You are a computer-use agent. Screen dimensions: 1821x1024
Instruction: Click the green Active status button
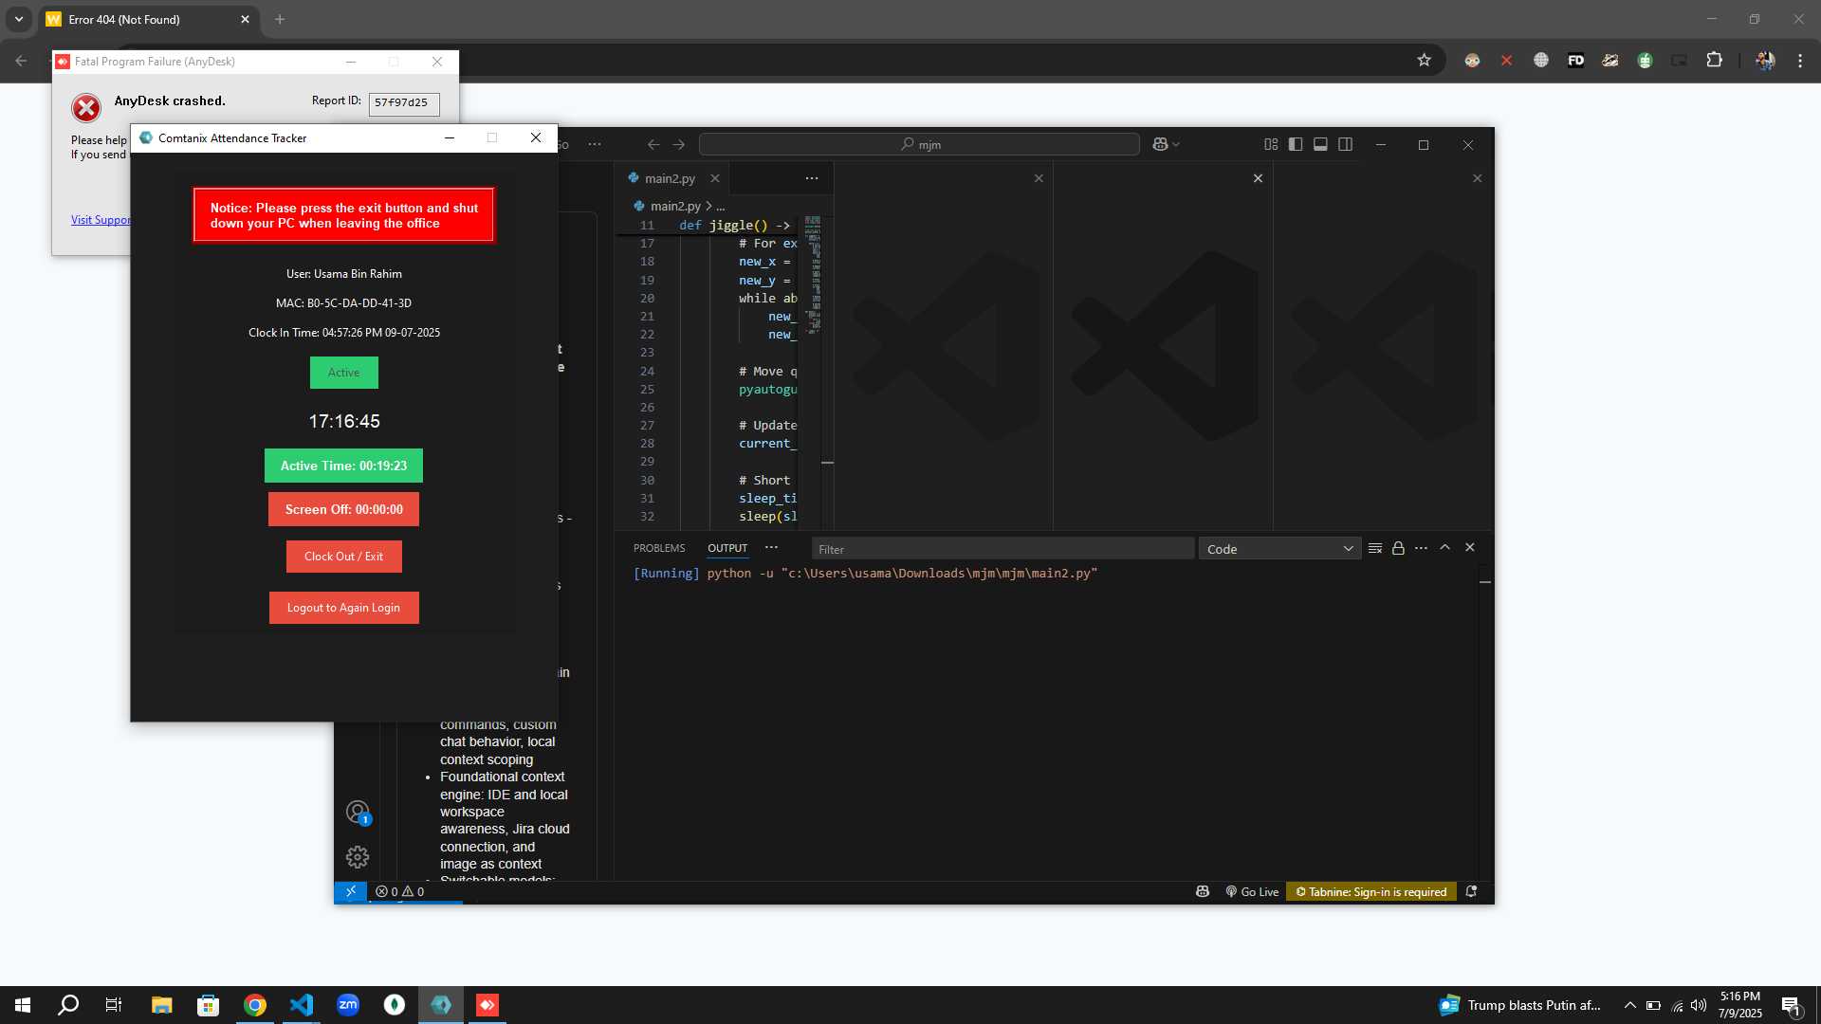(343, 373)
